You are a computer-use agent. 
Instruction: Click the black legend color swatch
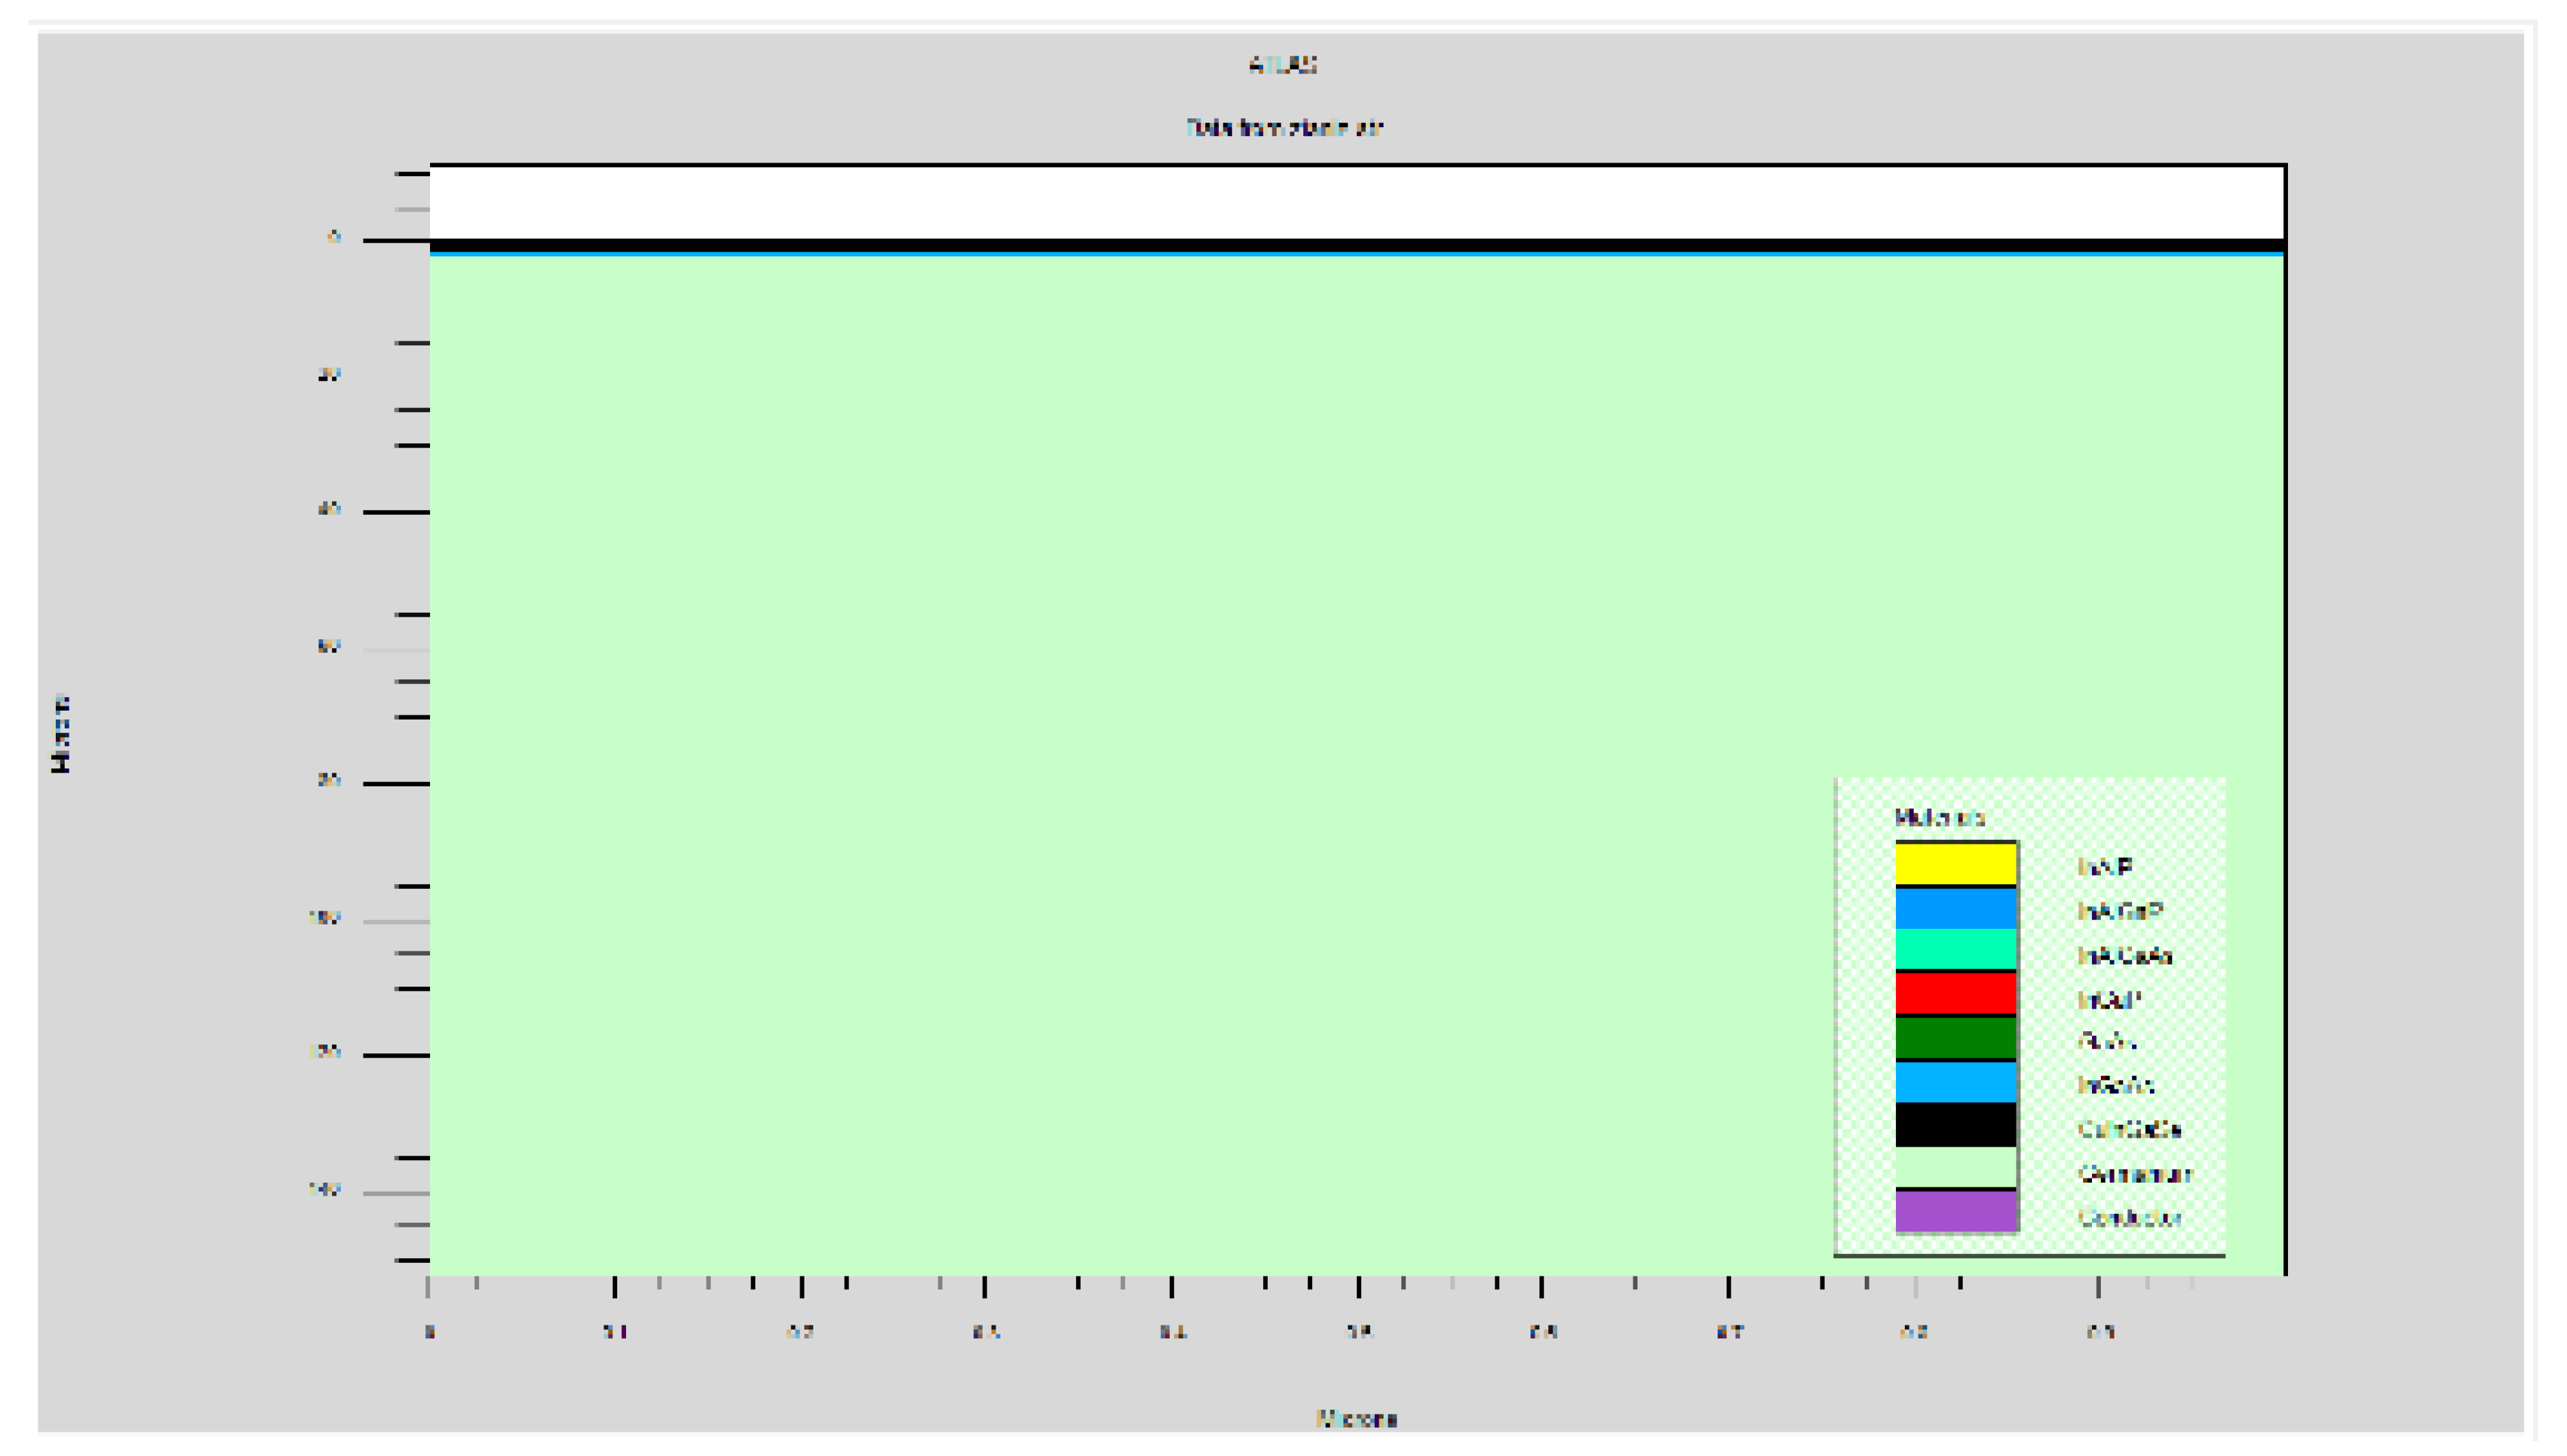click(x=1956, y=1125)
